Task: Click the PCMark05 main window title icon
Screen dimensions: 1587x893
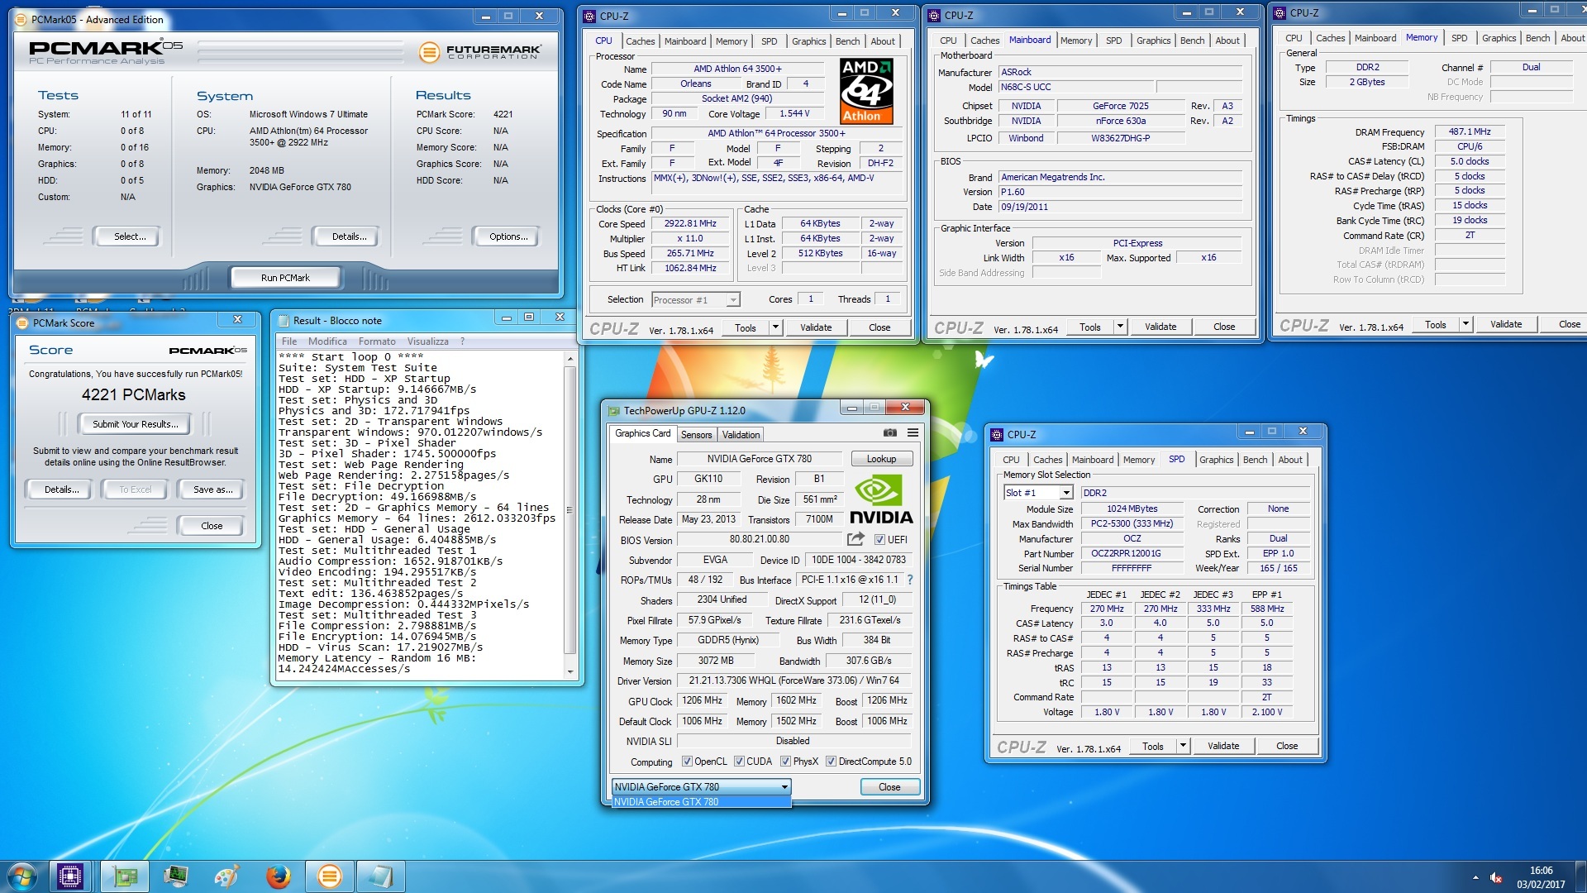Action: click(21, 20)
